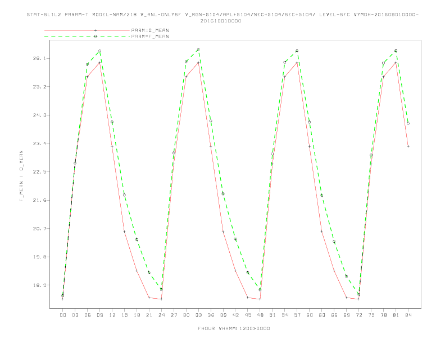Click the PARM=F_MEAN legend label
445x343 pixels.
150,36
